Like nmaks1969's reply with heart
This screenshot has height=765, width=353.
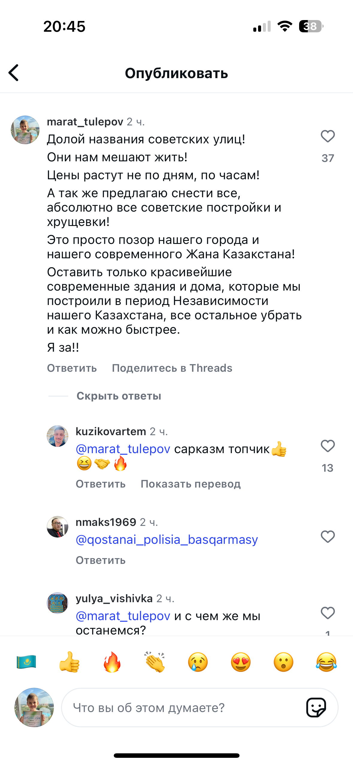[328, 537]
